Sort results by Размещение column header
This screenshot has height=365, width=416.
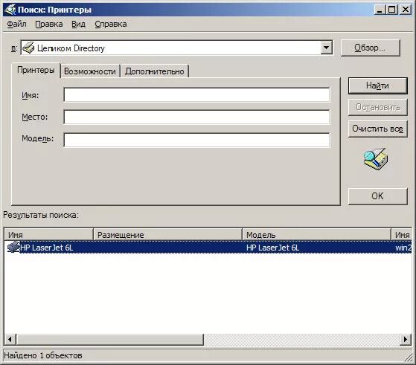167,235
